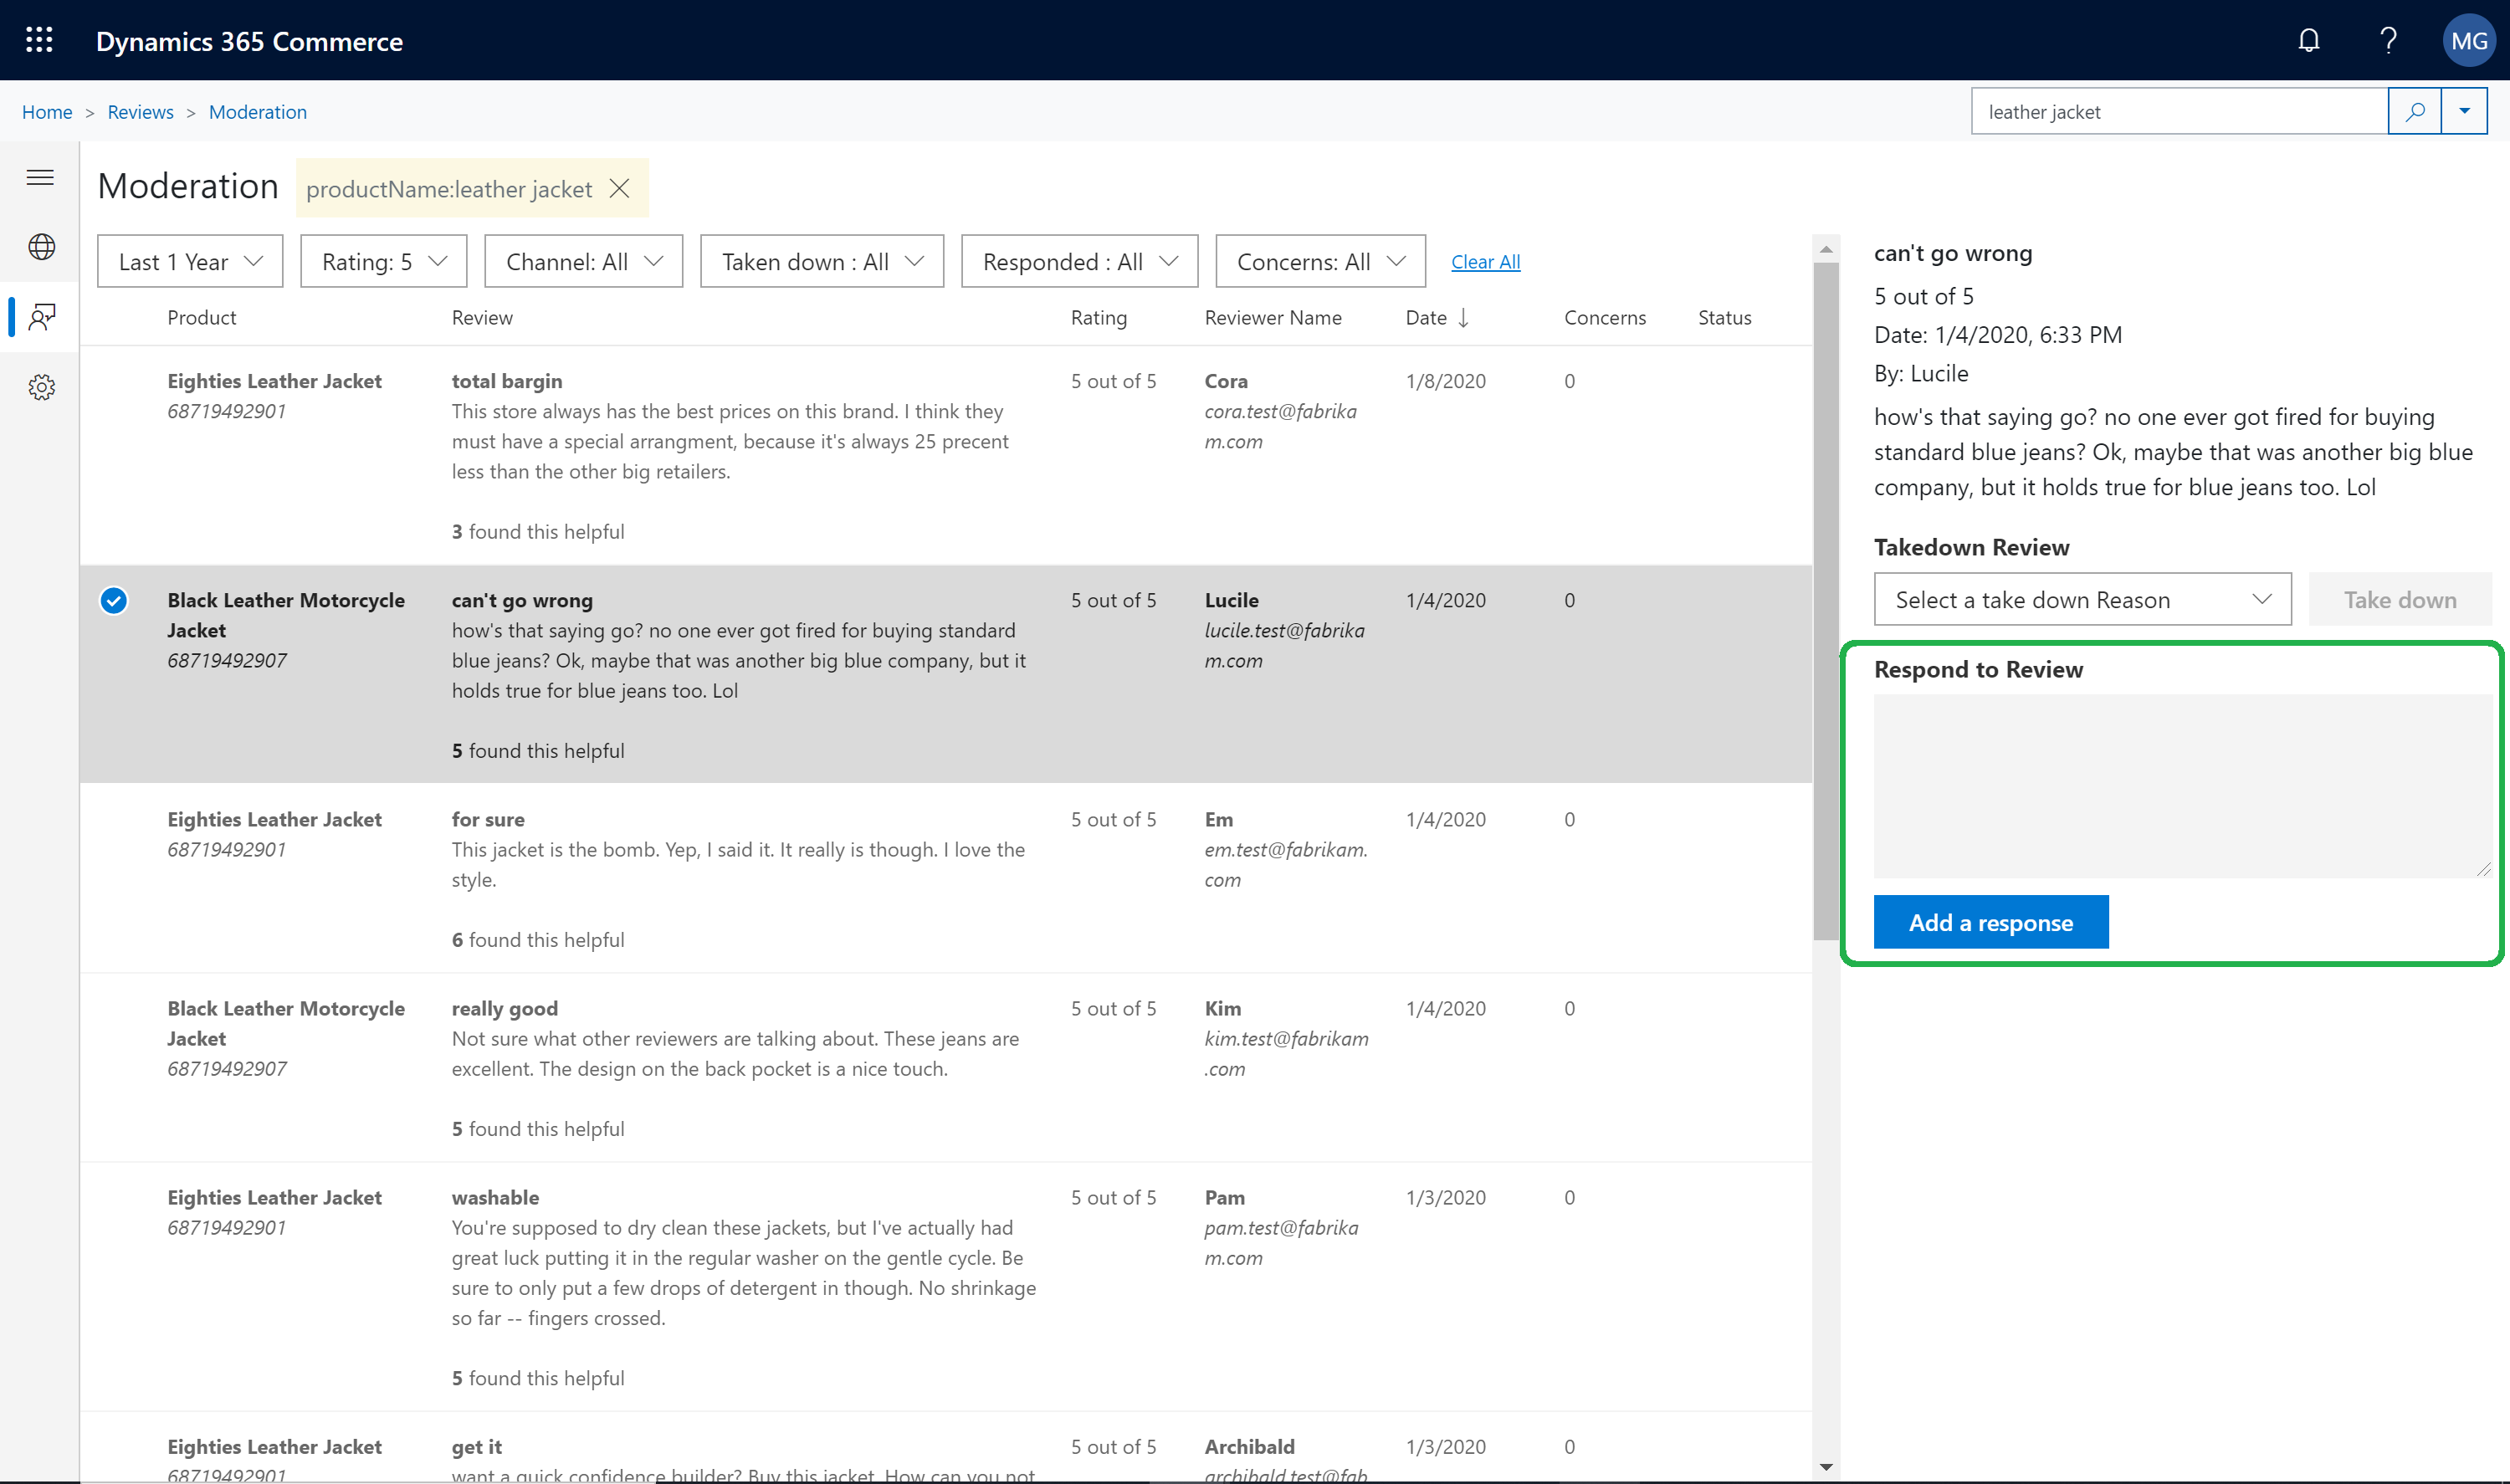Click the Clear All filters link
2510x1484 pixels.
pos(1483,262)
